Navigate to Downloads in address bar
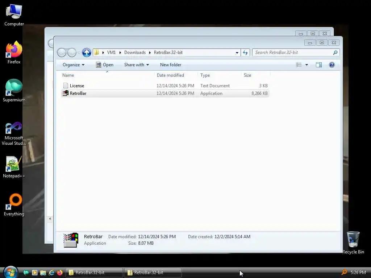Viewport: 371px width, 278px height. click(x=135, y=52)
